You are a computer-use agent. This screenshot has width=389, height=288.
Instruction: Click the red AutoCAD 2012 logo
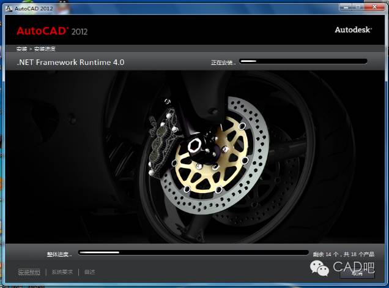[52, 31]
